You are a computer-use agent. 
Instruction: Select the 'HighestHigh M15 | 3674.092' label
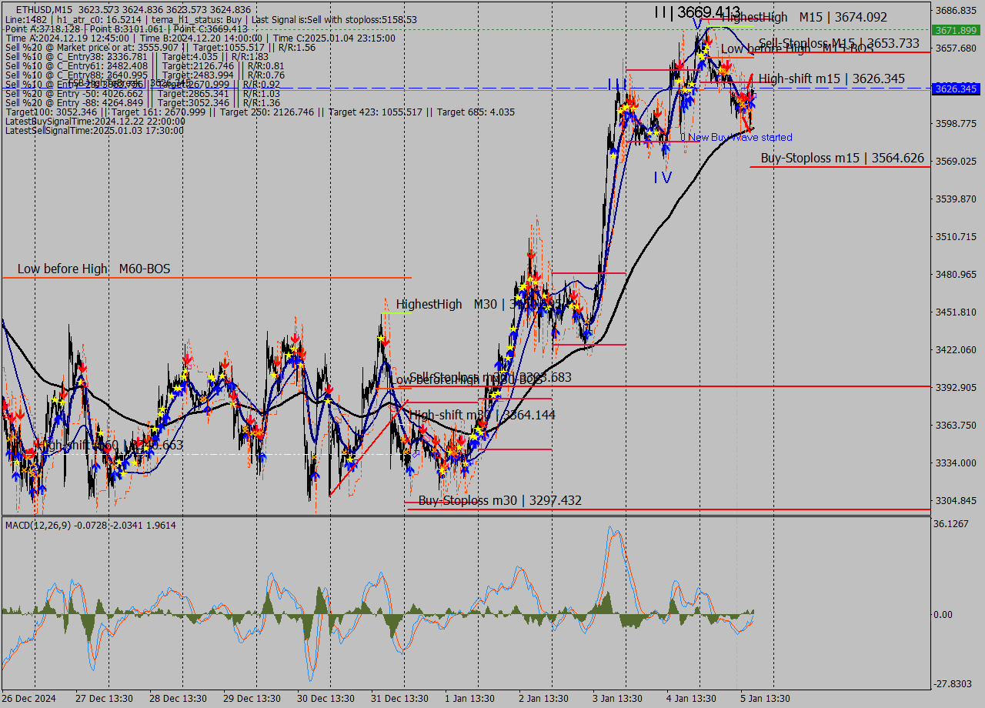tap(804, 17)
